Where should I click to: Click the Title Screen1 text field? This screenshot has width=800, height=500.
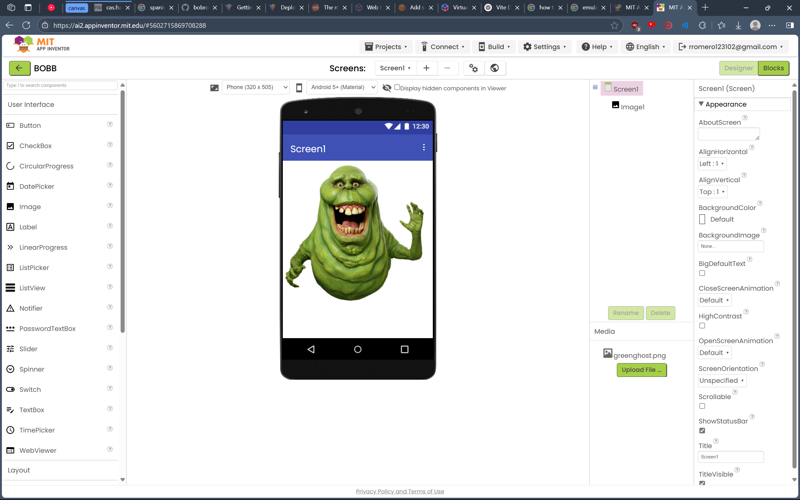(731, 457)
